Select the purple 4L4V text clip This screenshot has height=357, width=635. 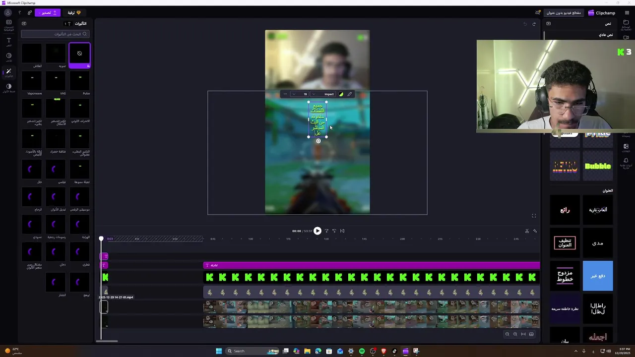point(372,265)
